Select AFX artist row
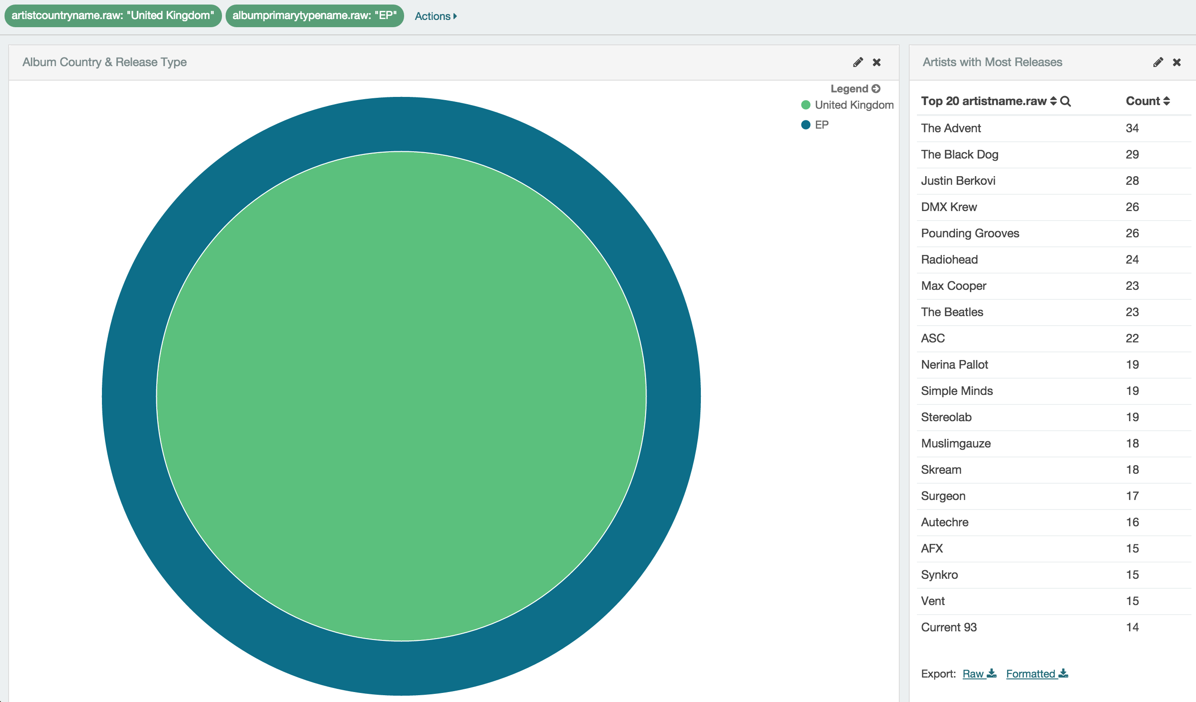1196x702 pixels. click(1054, 549)
